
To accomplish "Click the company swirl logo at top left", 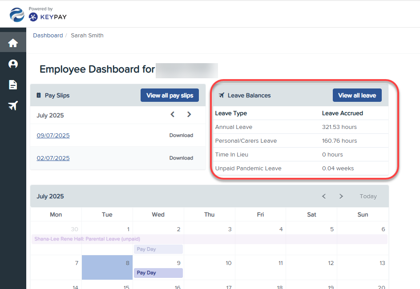I will click(17, 15).
